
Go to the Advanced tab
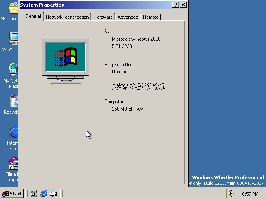tap(128, 17)
